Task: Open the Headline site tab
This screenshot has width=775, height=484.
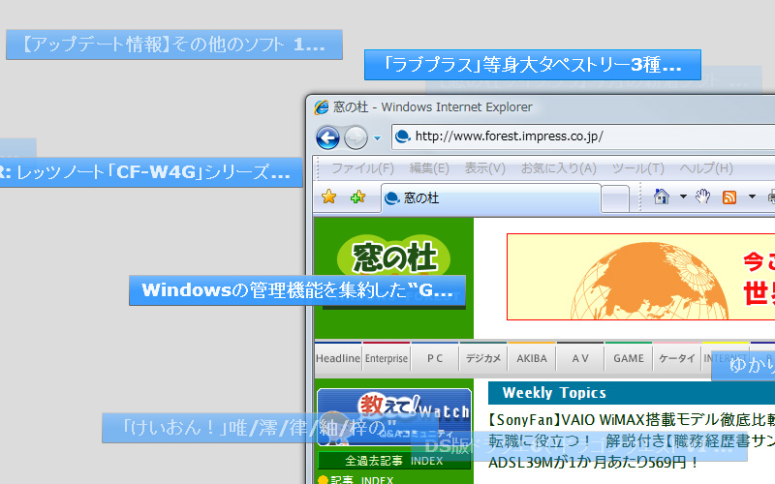Action: point(338,358)
